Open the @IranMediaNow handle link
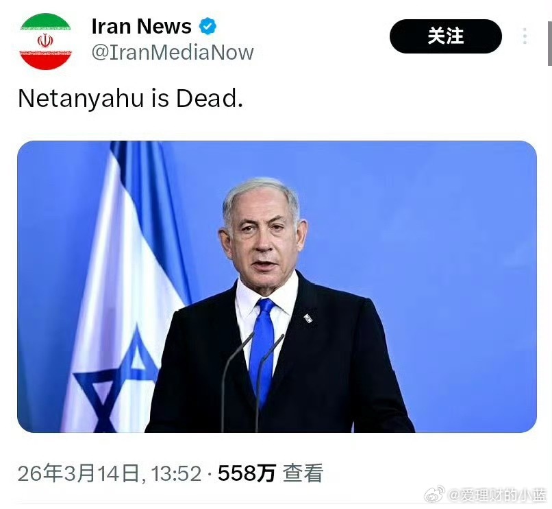Image resolution: width=552 pixels, height=509 pixels. coord(173,52)
